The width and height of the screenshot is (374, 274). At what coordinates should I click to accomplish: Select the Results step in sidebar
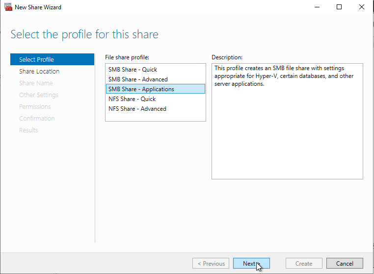click(28, 130)
